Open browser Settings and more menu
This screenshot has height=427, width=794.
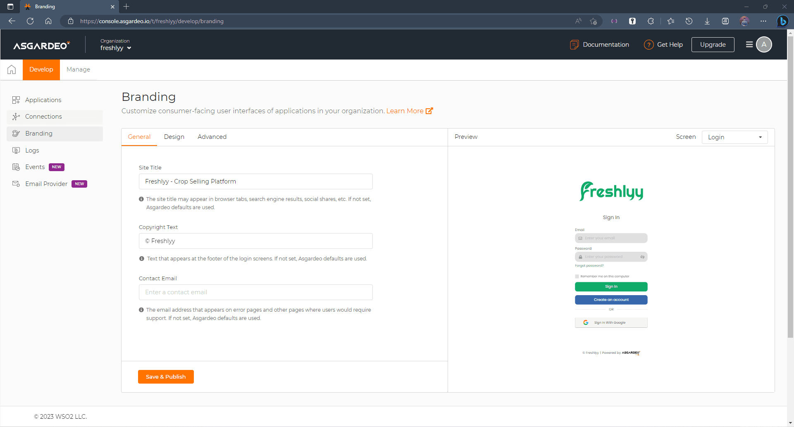[763, 21]
